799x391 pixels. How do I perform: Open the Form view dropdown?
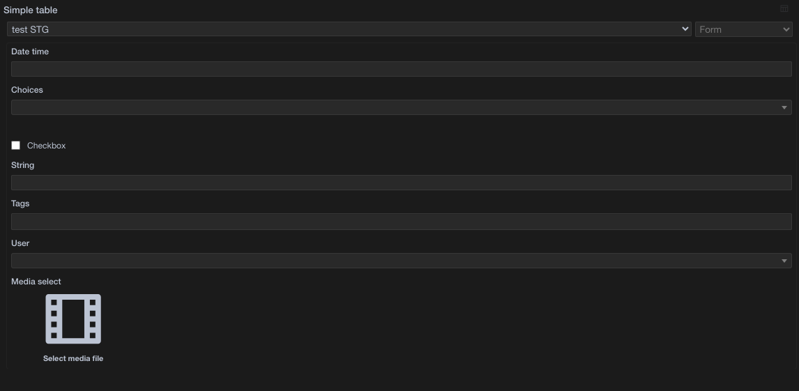(743, 29)
